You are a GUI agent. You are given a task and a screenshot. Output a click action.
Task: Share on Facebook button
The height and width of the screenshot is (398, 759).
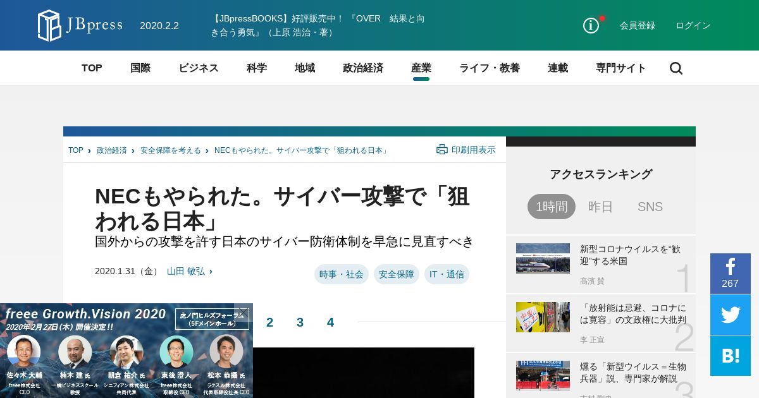[x=731, y=274]
